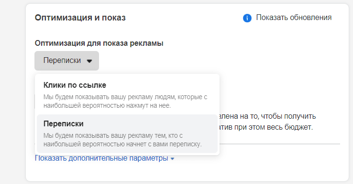Open the 'Переписки' optimization dropdown
Screen dimensions: 353x184
(x=66, y=61)
